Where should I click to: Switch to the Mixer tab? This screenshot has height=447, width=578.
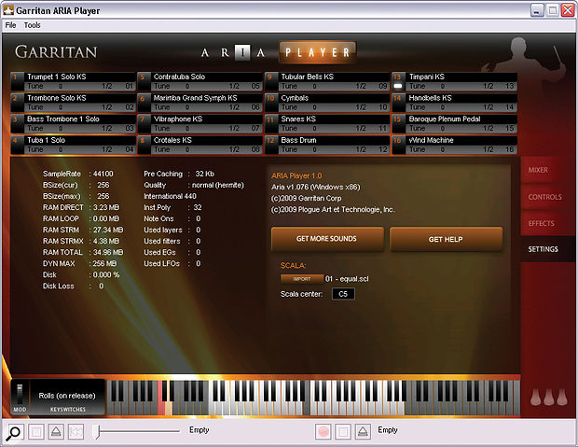pos(538,170)
